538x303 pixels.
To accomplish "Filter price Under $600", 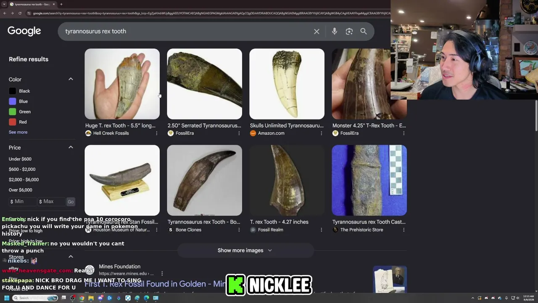I will pyautogui.click(x=20, y=159).
